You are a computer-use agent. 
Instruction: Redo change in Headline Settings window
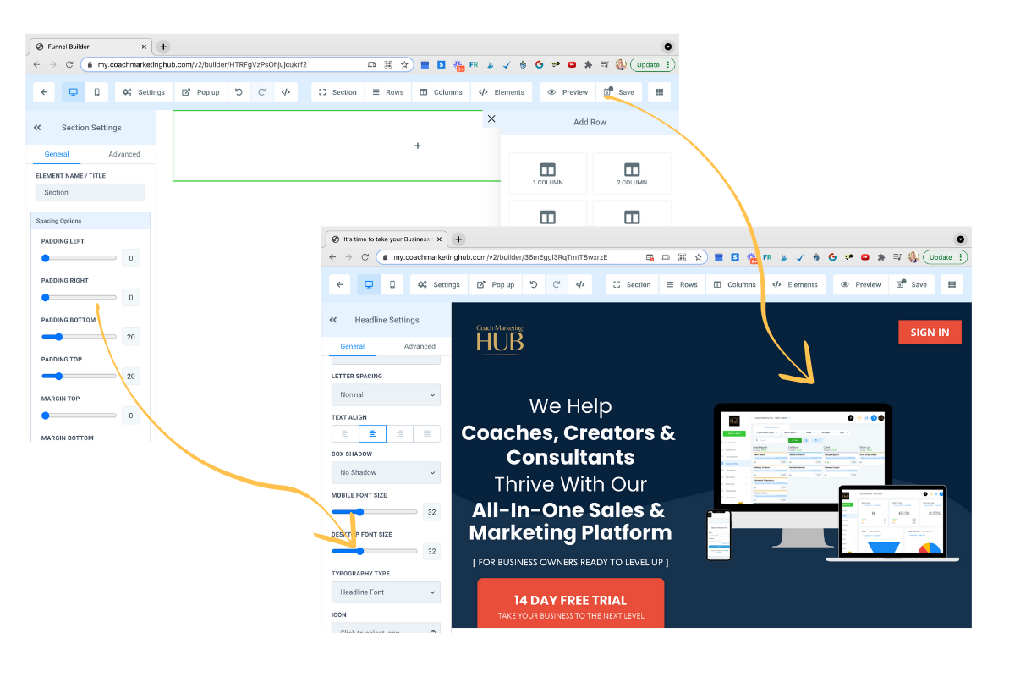[x=557, y=284]
